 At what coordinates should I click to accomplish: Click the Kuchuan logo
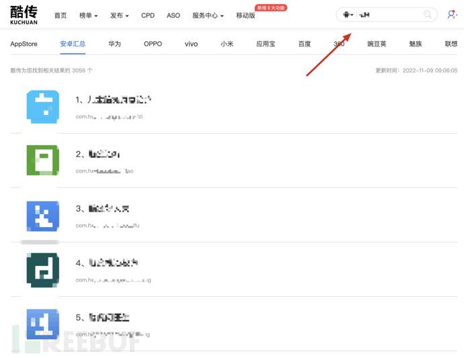(x=24, y=15)
